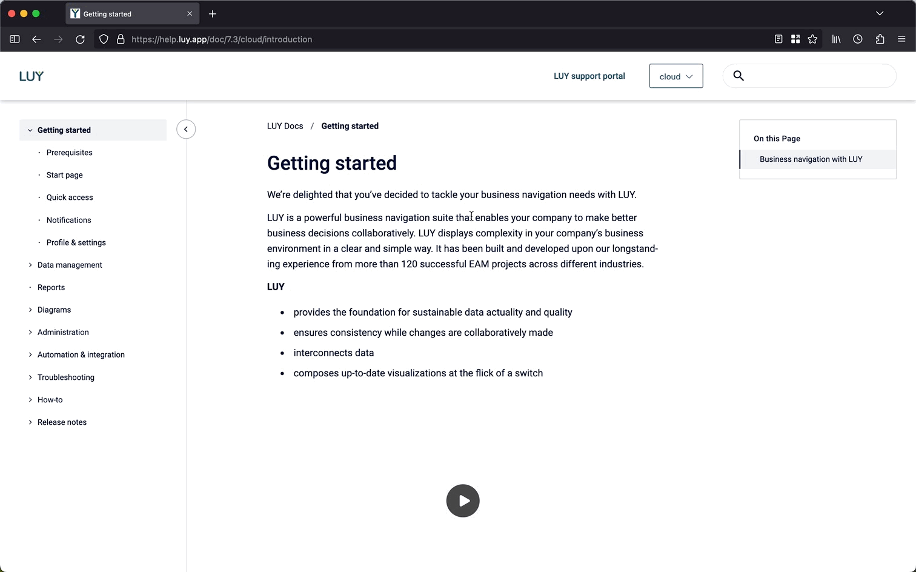Open the LUY support portal link
Screen dimensions: 916x572
coord(589,76)
